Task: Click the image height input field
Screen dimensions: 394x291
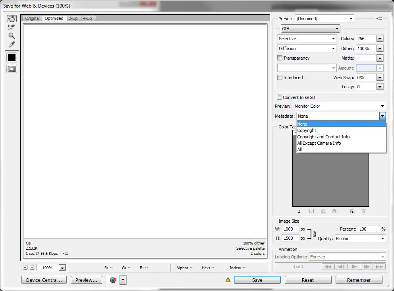Action: 290,238
